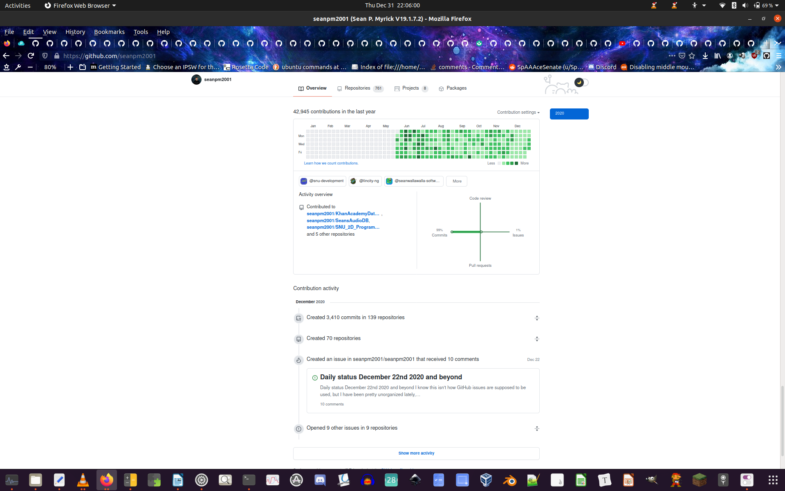Click Show more activity button
This screenshot has height=491, width=785.
coord(416,453)
